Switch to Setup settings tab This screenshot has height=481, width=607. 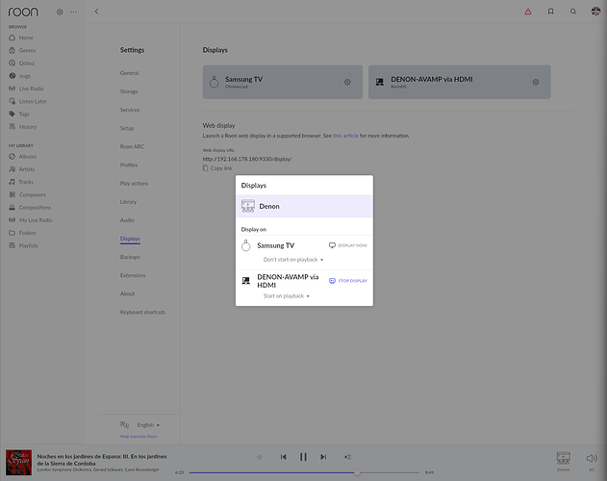127,128
